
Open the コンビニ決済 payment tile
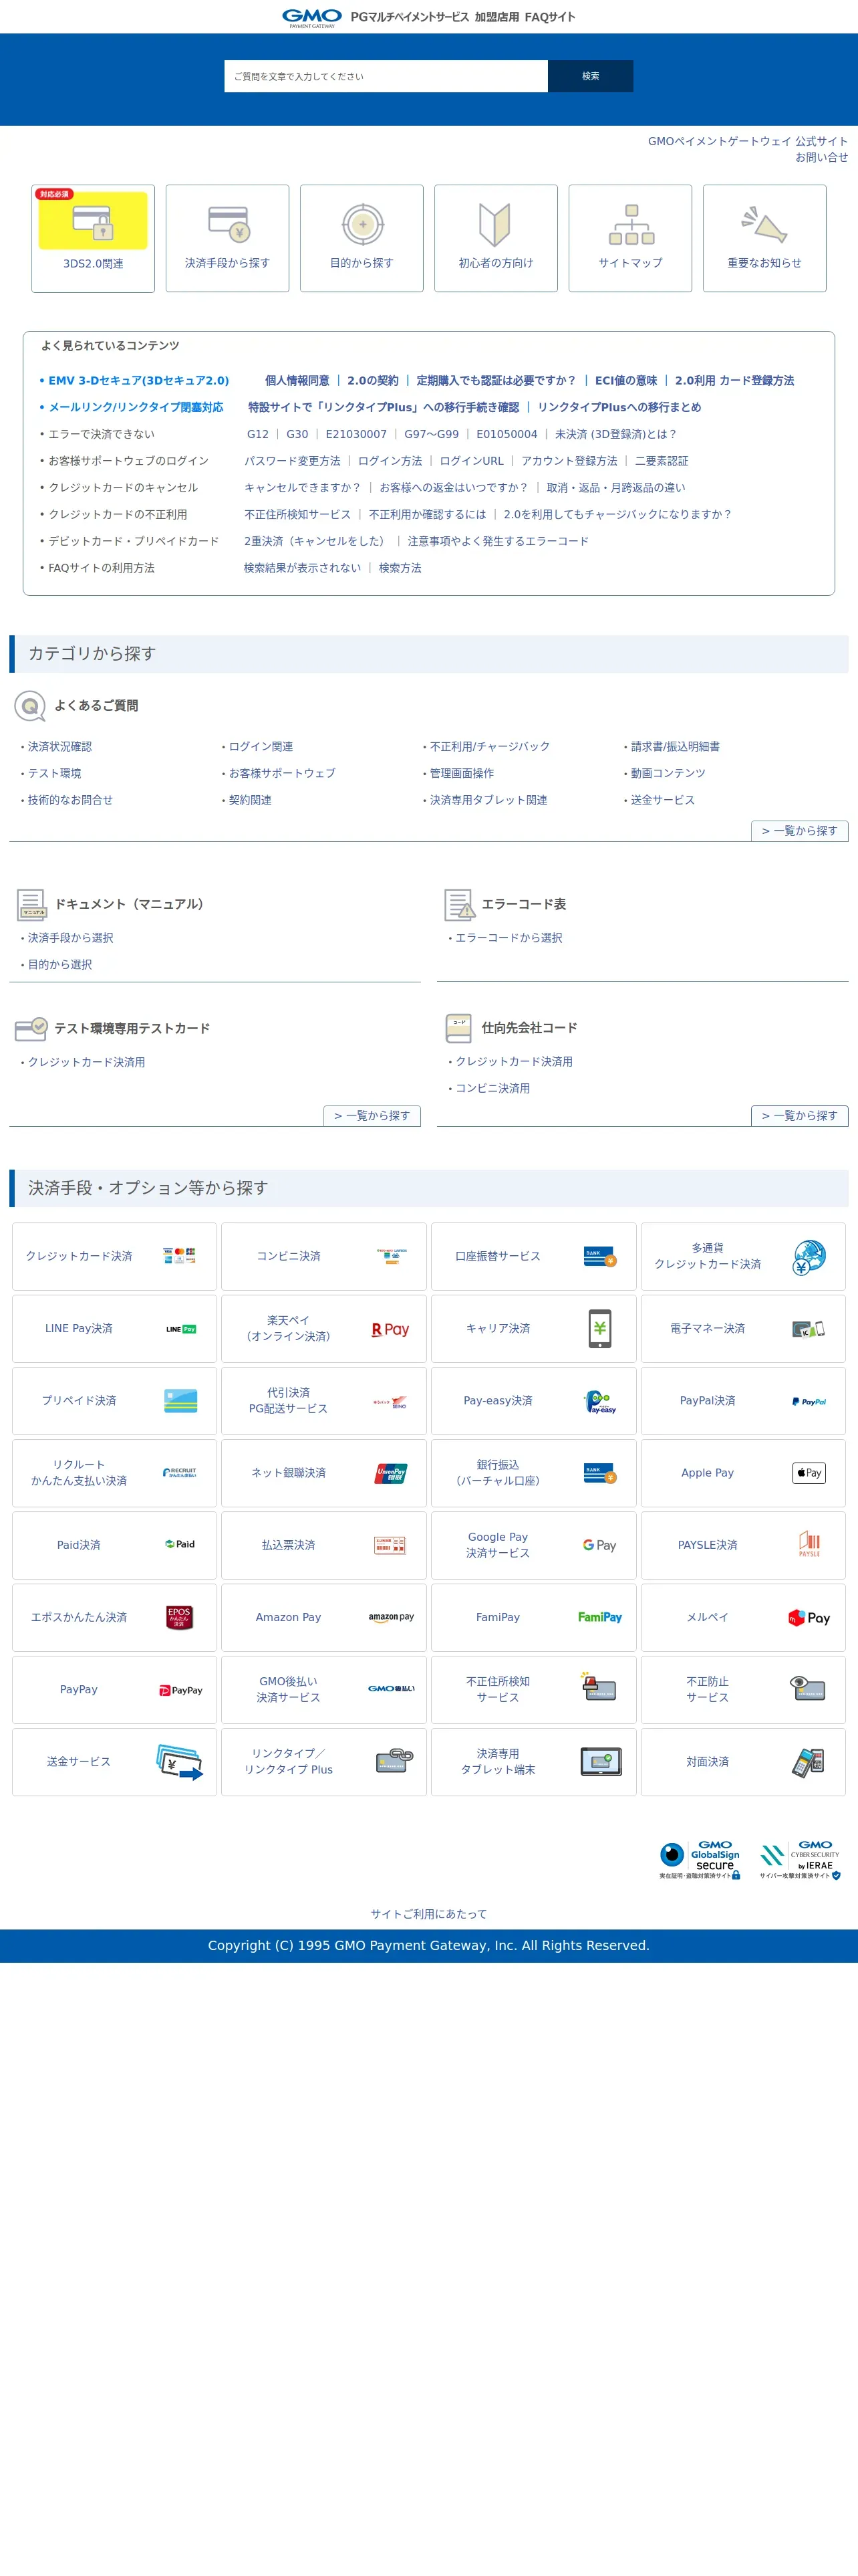click(x=323, y=1256)
